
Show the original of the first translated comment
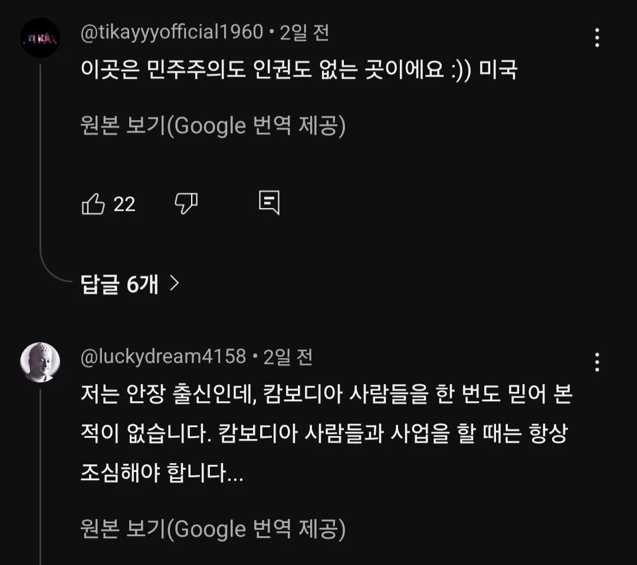click(212, 125)
